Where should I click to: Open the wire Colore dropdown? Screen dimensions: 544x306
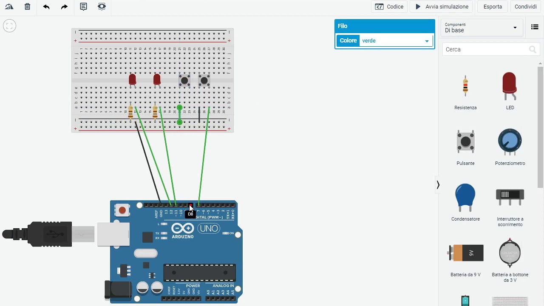pos(395,41)
